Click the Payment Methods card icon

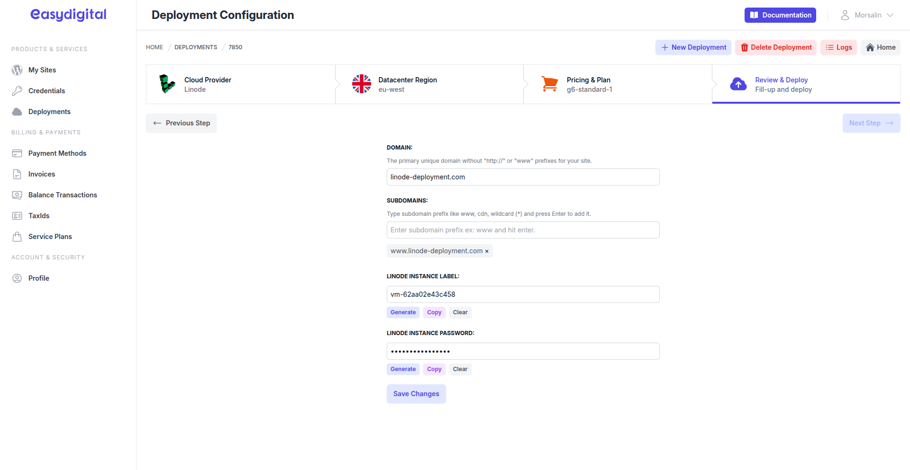click(18, 153)
